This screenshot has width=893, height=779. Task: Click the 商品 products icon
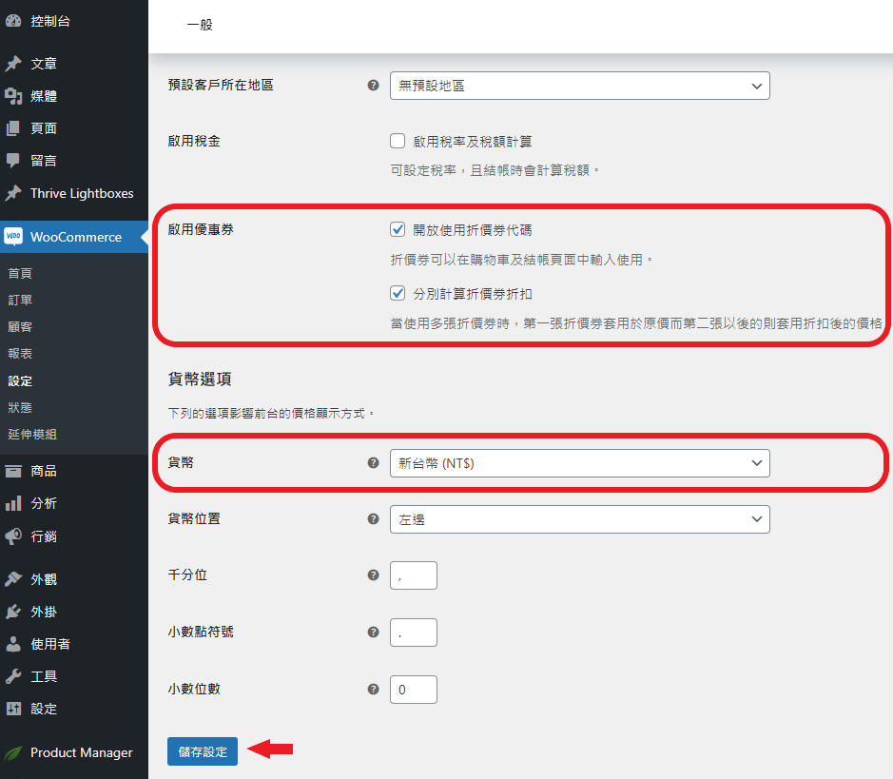13,471
